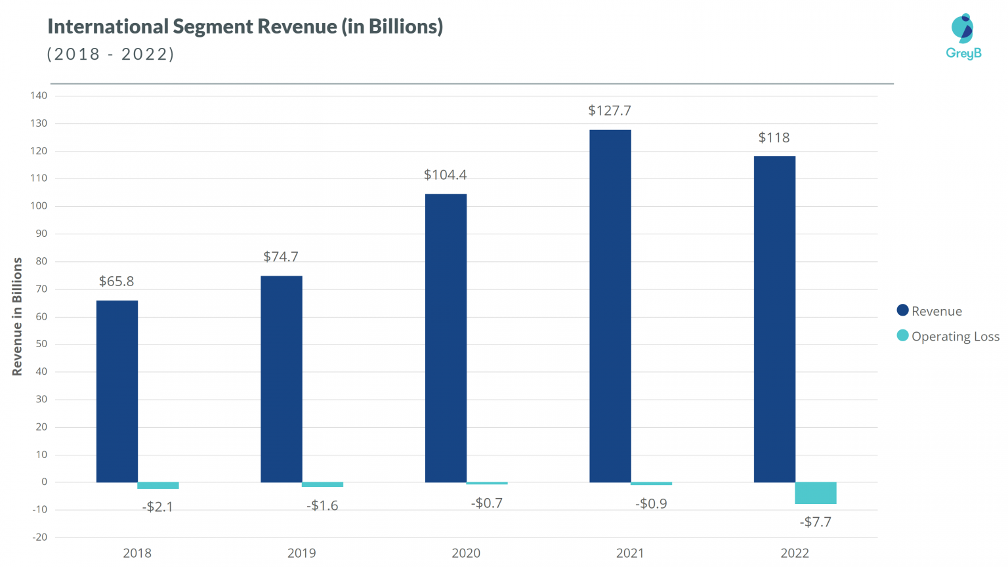Click the Revenue in Billions axis title
This screenshot has height=567, width=1008.
tap(18, 315)
